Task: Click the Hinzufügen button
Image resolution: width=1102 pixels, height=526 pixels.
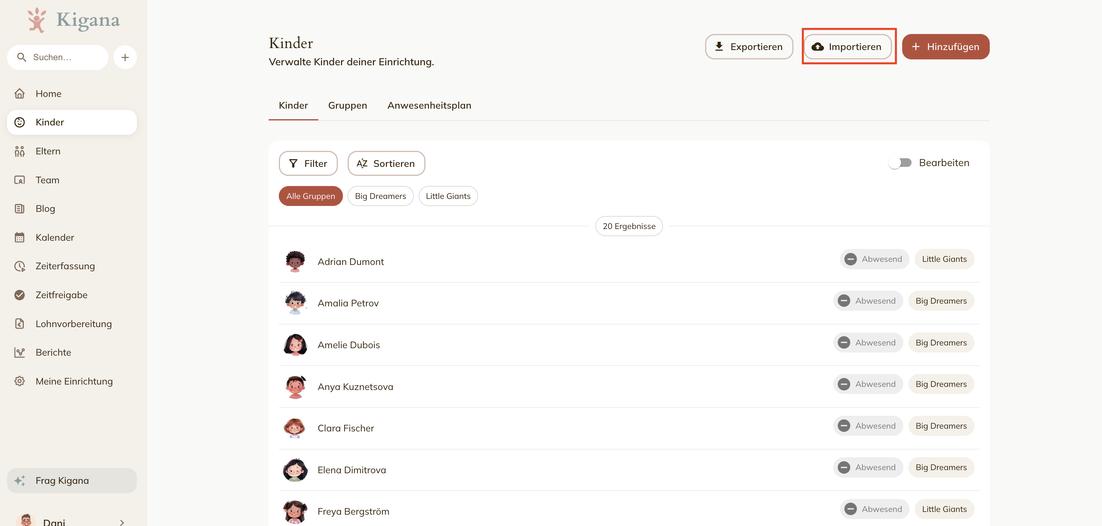Action: 946,47
